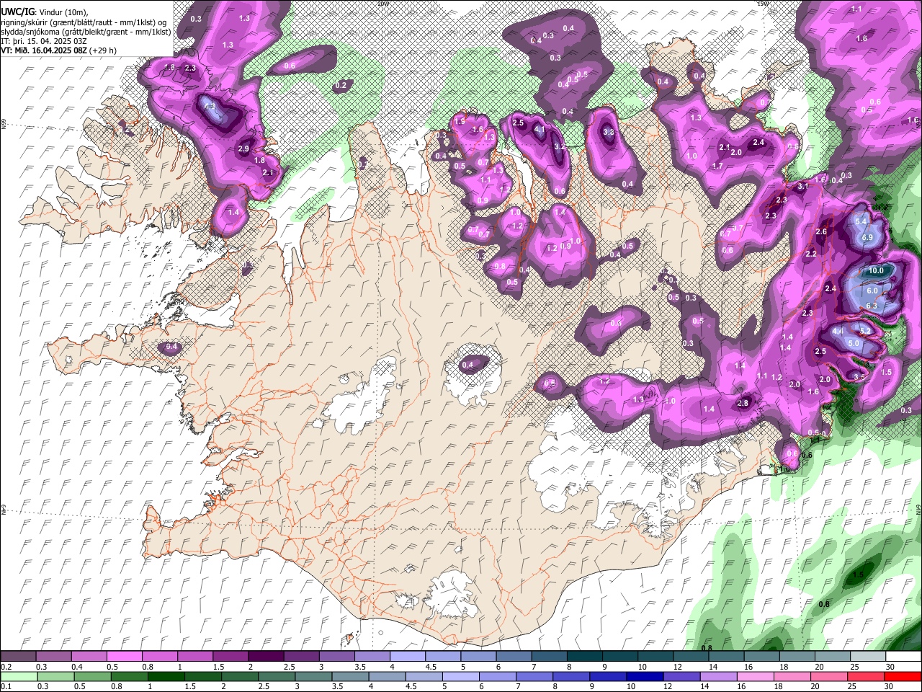
Task: Select the 'rigning/skúrir' description line
Action: click(84, 22)
